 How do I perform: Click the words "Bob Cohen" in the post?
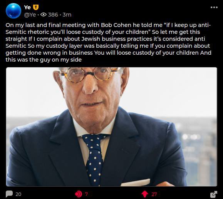(x=116, y=25)
